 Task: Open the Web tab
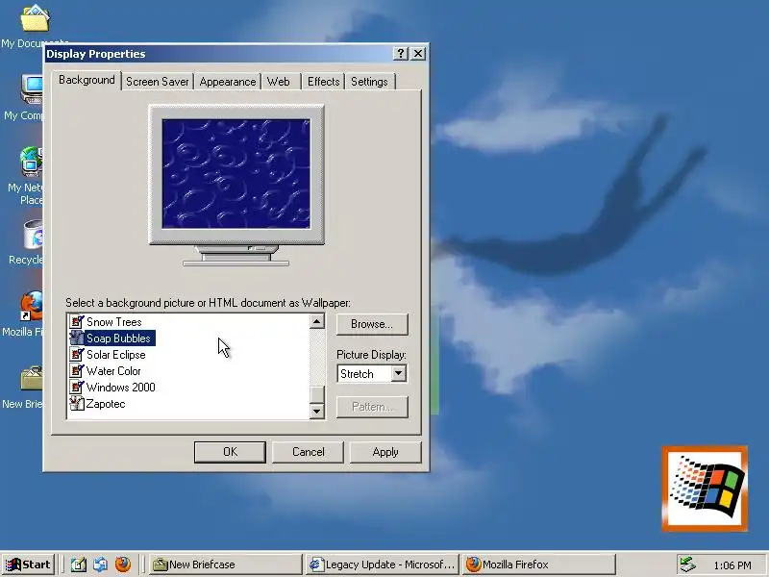click(x=279, y=82)
